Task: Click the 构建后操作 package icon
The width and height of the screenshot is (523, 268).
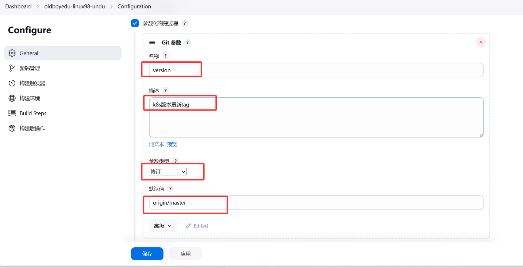Action: pyautogui.click(x=12, y=128)
